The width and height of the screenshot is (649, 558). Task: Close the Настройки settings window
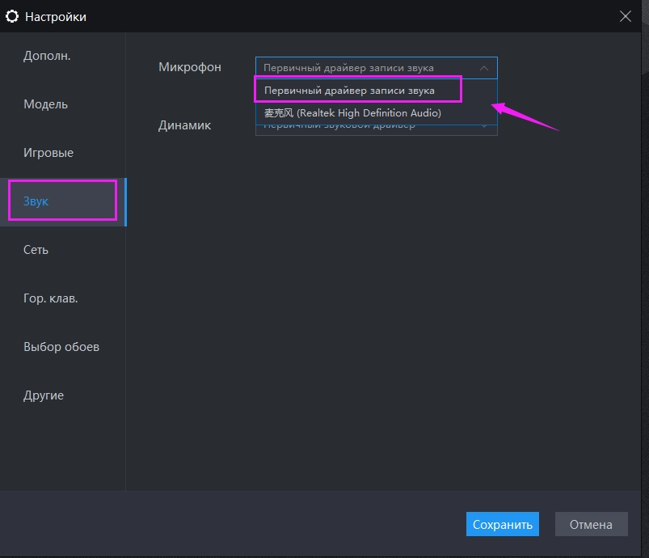[x=625, y=16]
